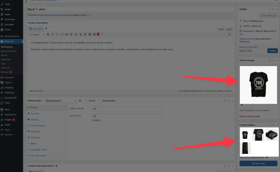Image resolution: width=280 pixels, height=172 pixels.
Task: Move Product short description panel down
Action: pyautogui.click(x=229, y=166)
